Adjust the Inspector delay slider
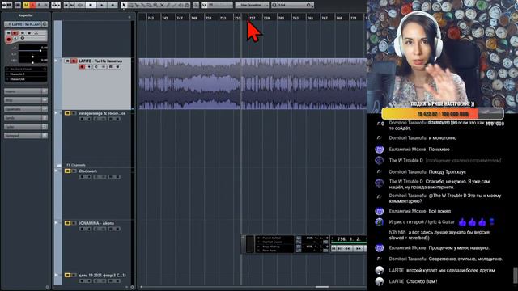Viewport: 518px width, 291px height. 32,62
